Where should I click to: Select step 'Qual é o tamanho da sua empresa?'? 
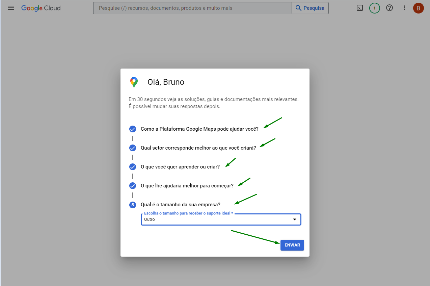pos(181,205)
